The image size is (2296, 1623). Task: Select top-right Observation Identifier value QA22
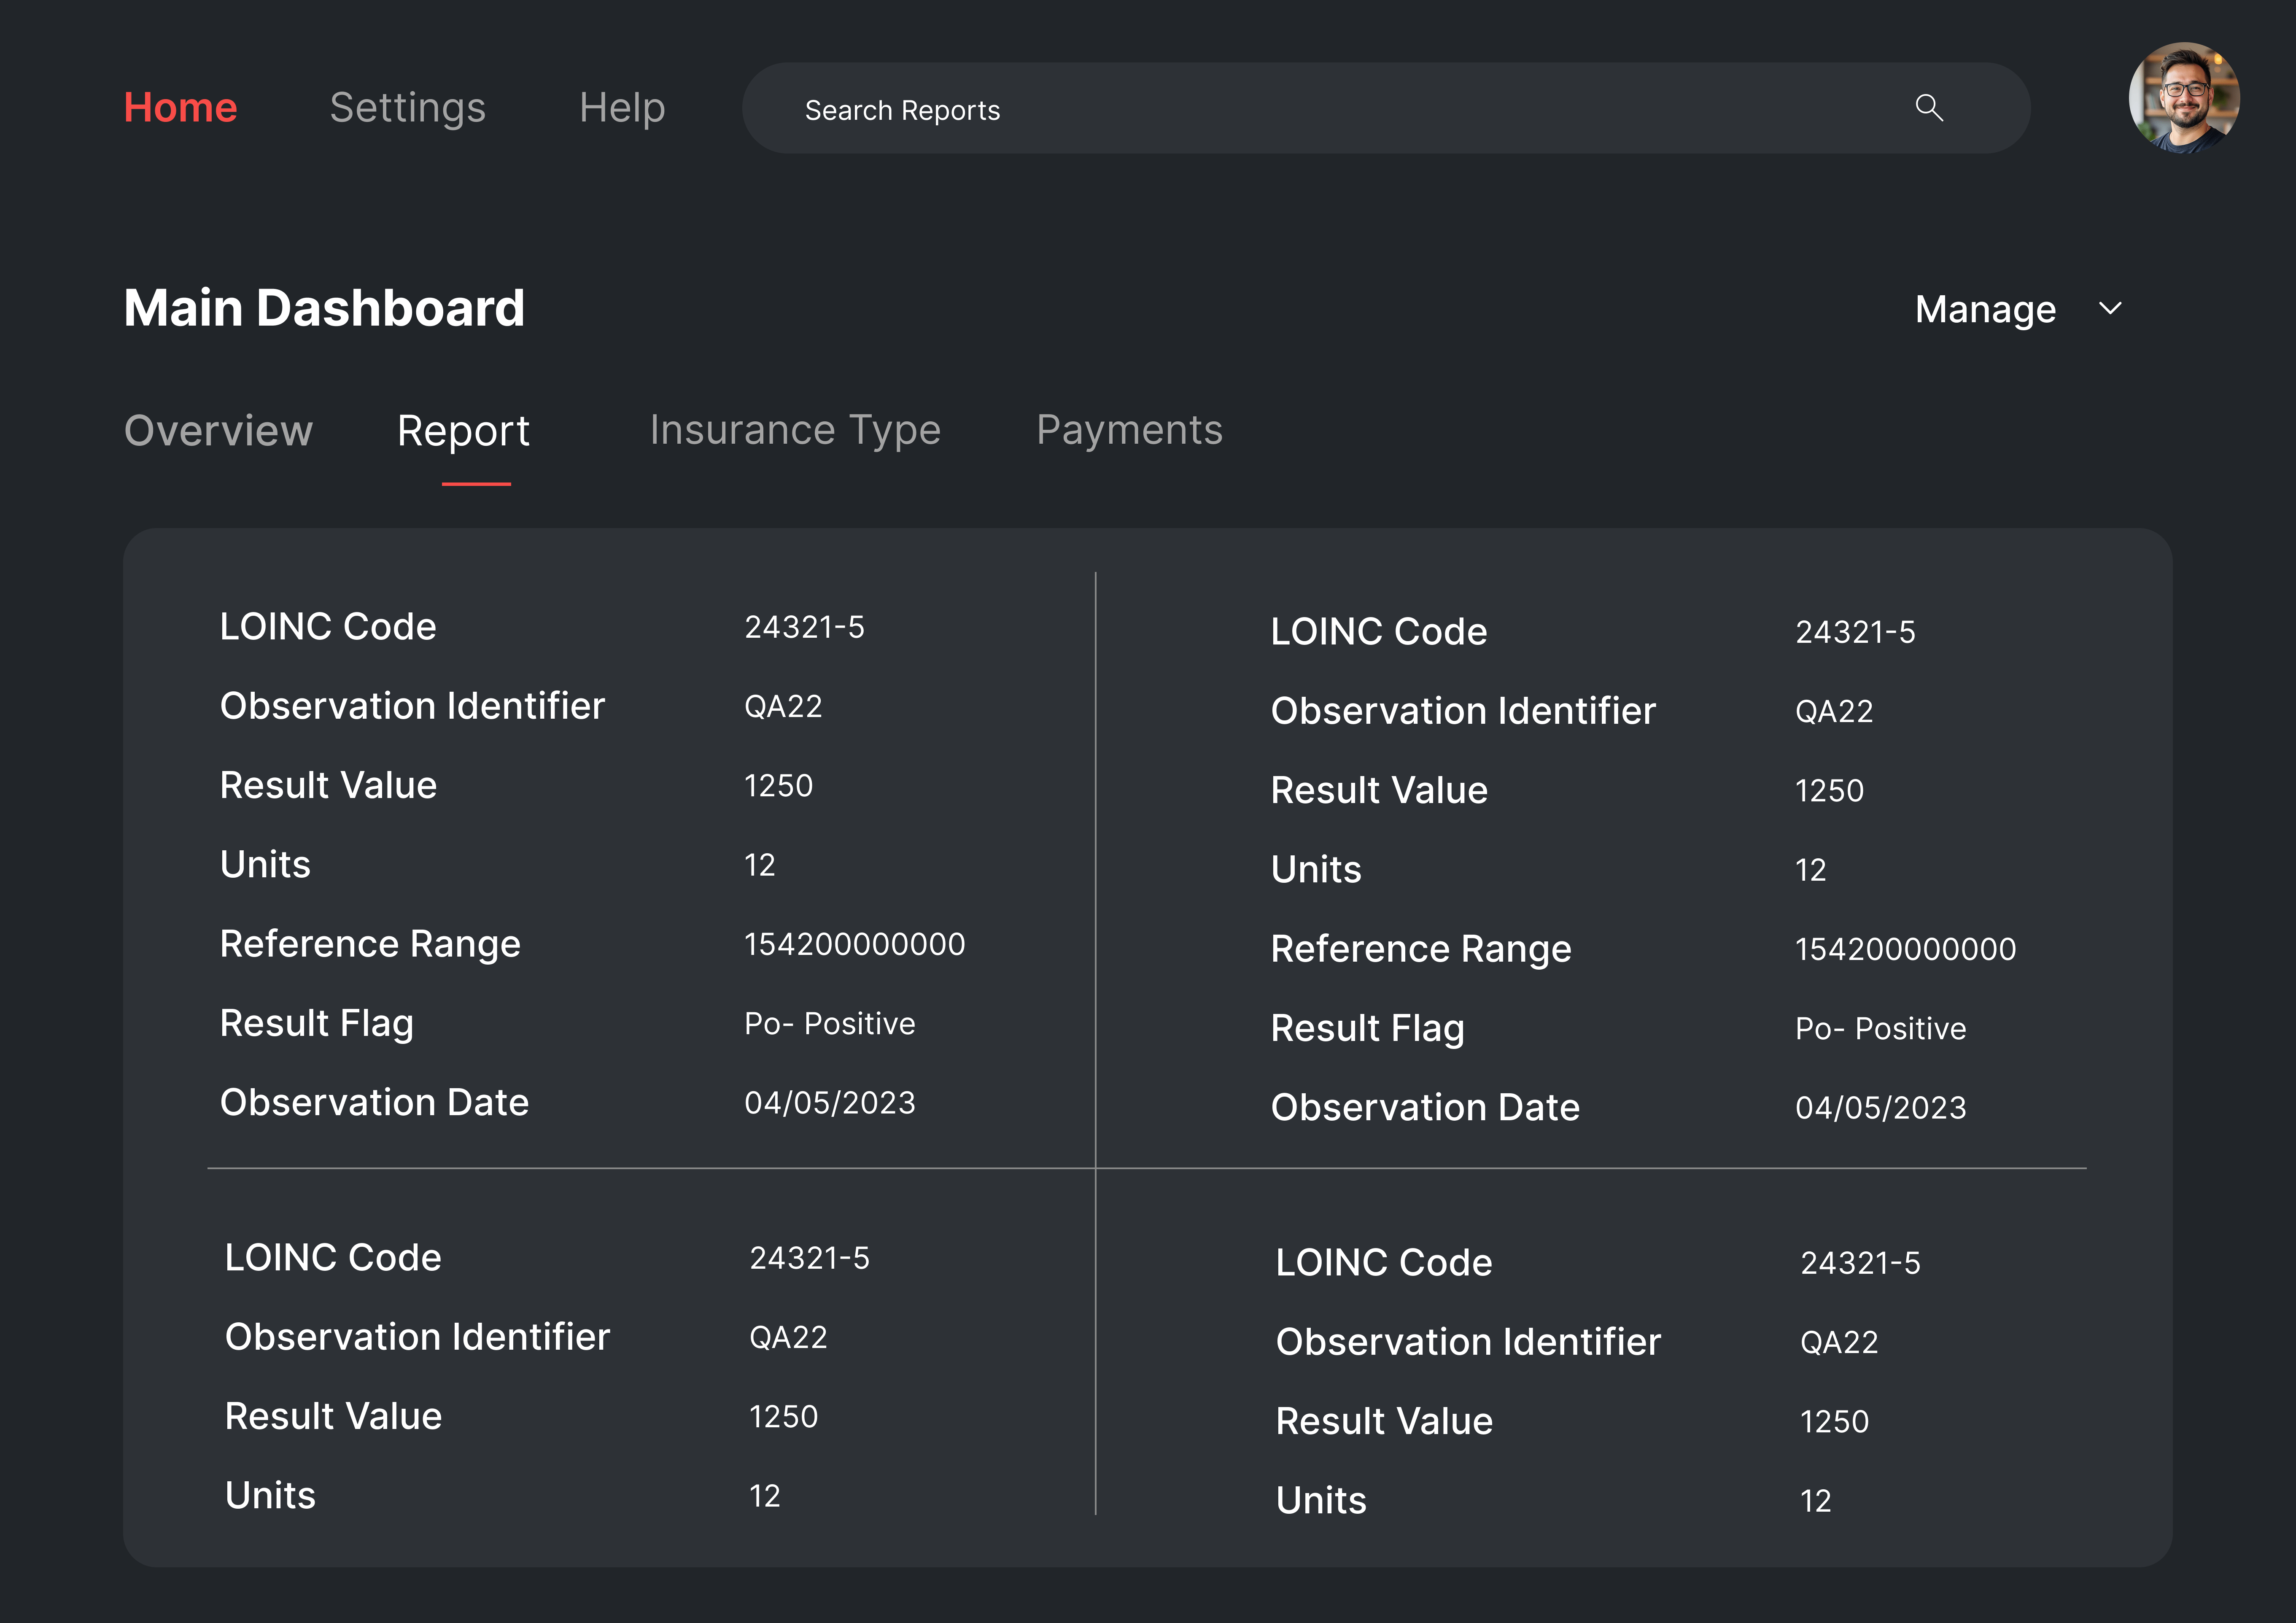click(x=1834, y=711)
